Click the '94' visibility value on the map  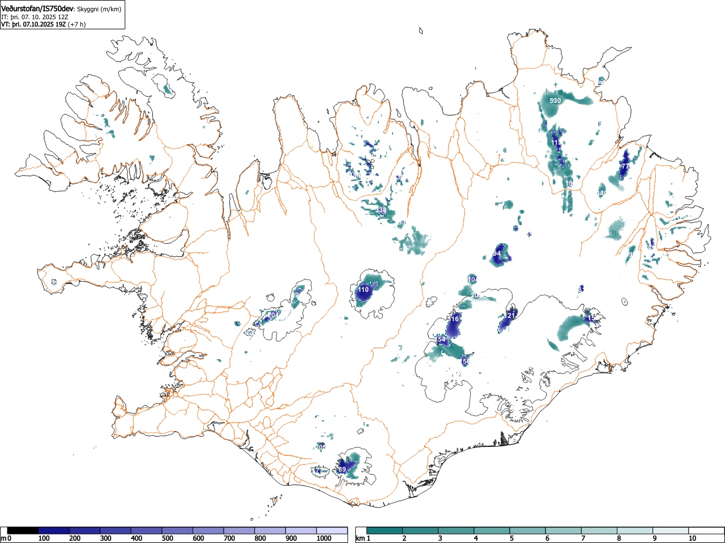[497, 254]
